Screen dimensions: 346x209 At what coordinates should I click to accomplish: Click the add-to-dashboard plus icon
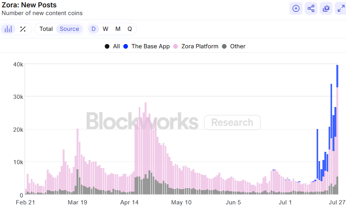click(296, 8)
